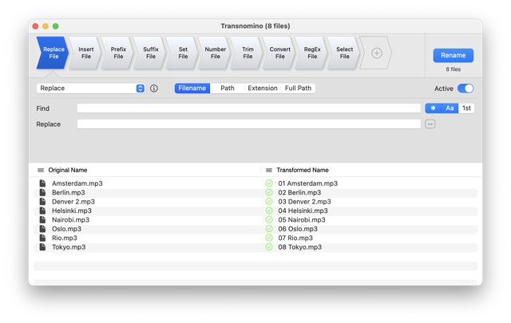Click the file icon for Nairobi.mp3

coord(42,220)
